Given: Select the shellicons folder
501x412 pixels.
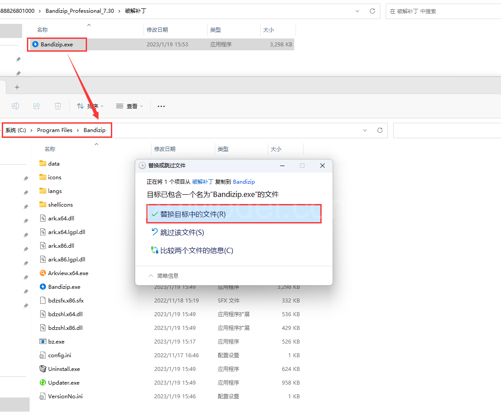Looking at the screenshot, I should point(56,205).
